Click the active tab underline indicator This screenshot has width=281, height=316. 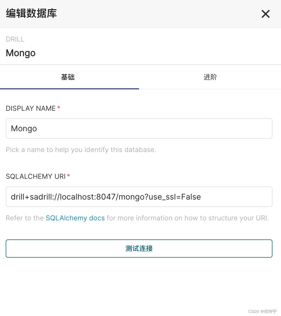coord(70,89)
